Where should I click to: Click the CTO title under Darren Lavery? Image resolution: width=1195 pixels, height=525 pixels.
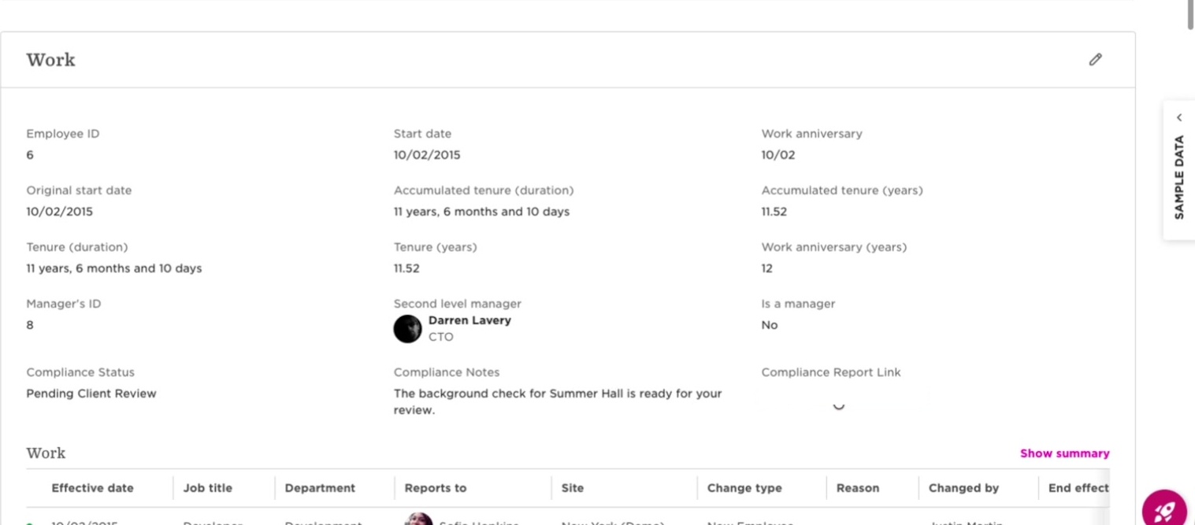(441, 337)
